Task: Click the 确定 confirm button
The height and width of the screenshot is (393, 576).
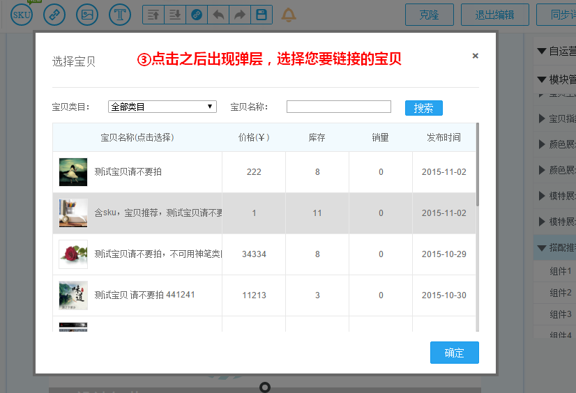Action: (x=455, y=353)
